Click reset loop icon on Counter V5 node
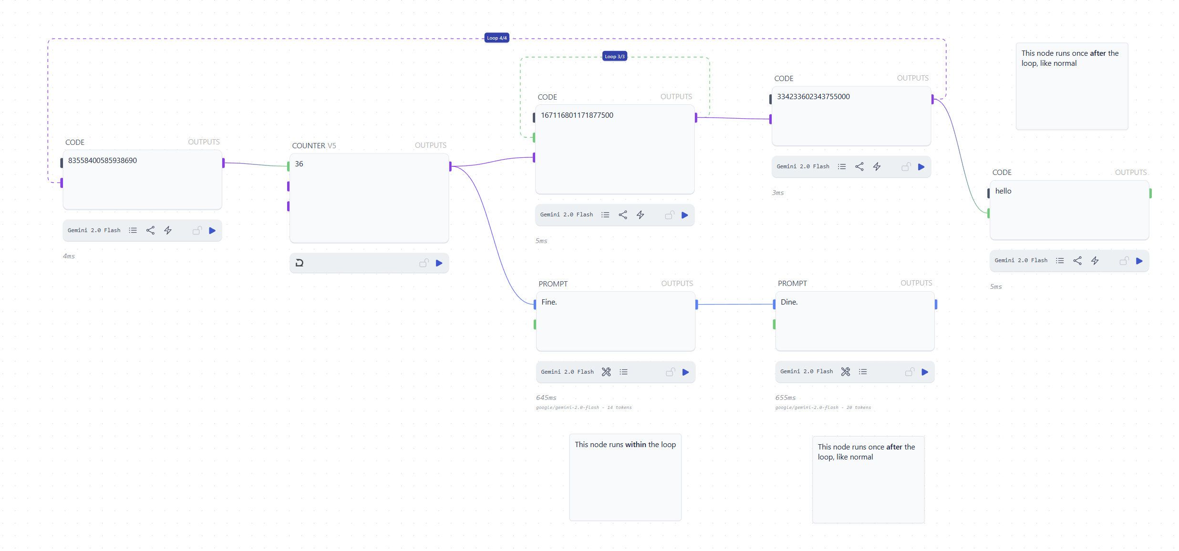Screen dimensions: 1179x551 [300, 263]
